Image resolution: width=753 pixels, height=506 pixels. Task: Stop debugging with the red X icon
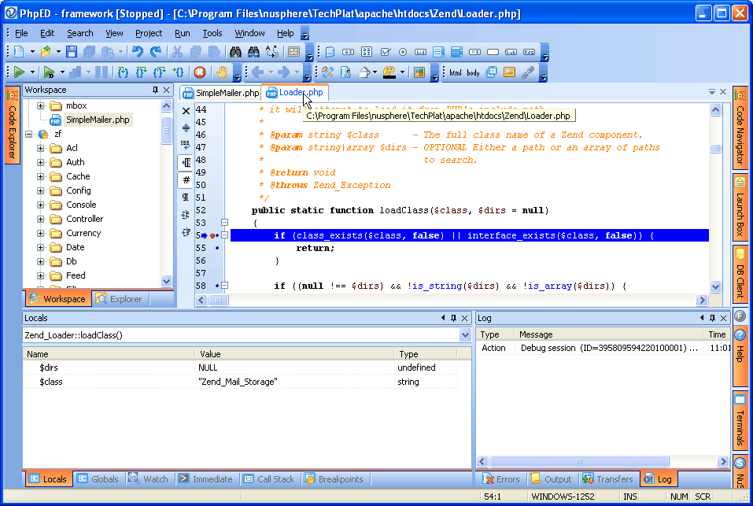coord(200,72)
